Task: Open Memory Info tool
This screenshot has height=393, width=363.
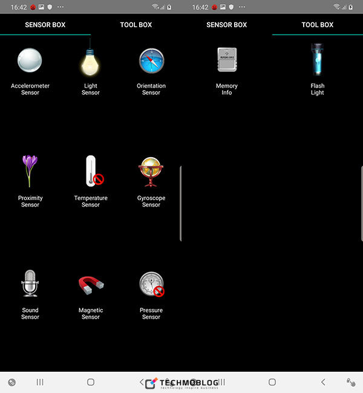Action: [227, 61]
